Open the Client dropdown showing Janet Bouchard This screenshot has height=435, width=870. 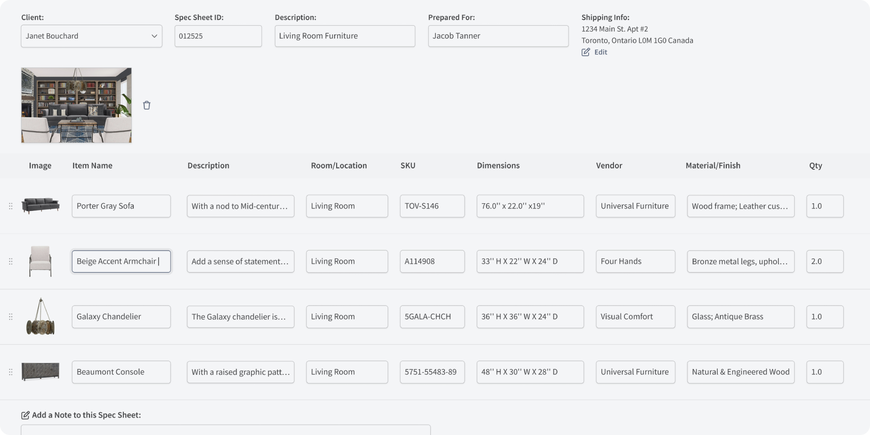point(91,36)
